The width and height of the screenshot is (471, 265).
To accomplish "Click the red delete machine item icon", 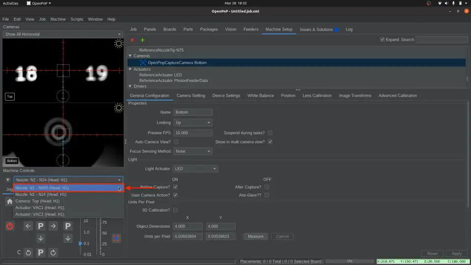I will (x=131, y=40).
